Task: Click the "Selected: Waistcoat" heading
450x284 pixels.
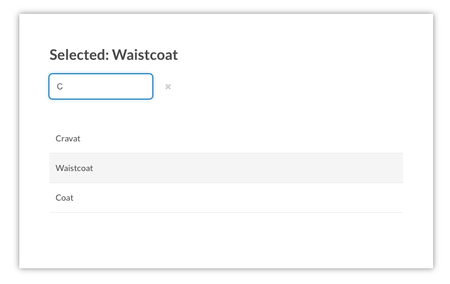Action: coord(114,55)
